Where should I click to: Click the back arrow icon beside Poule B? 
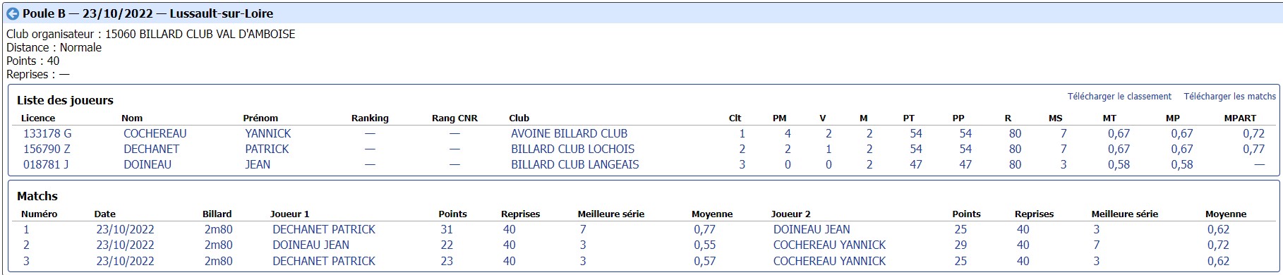tap(13, 13)
